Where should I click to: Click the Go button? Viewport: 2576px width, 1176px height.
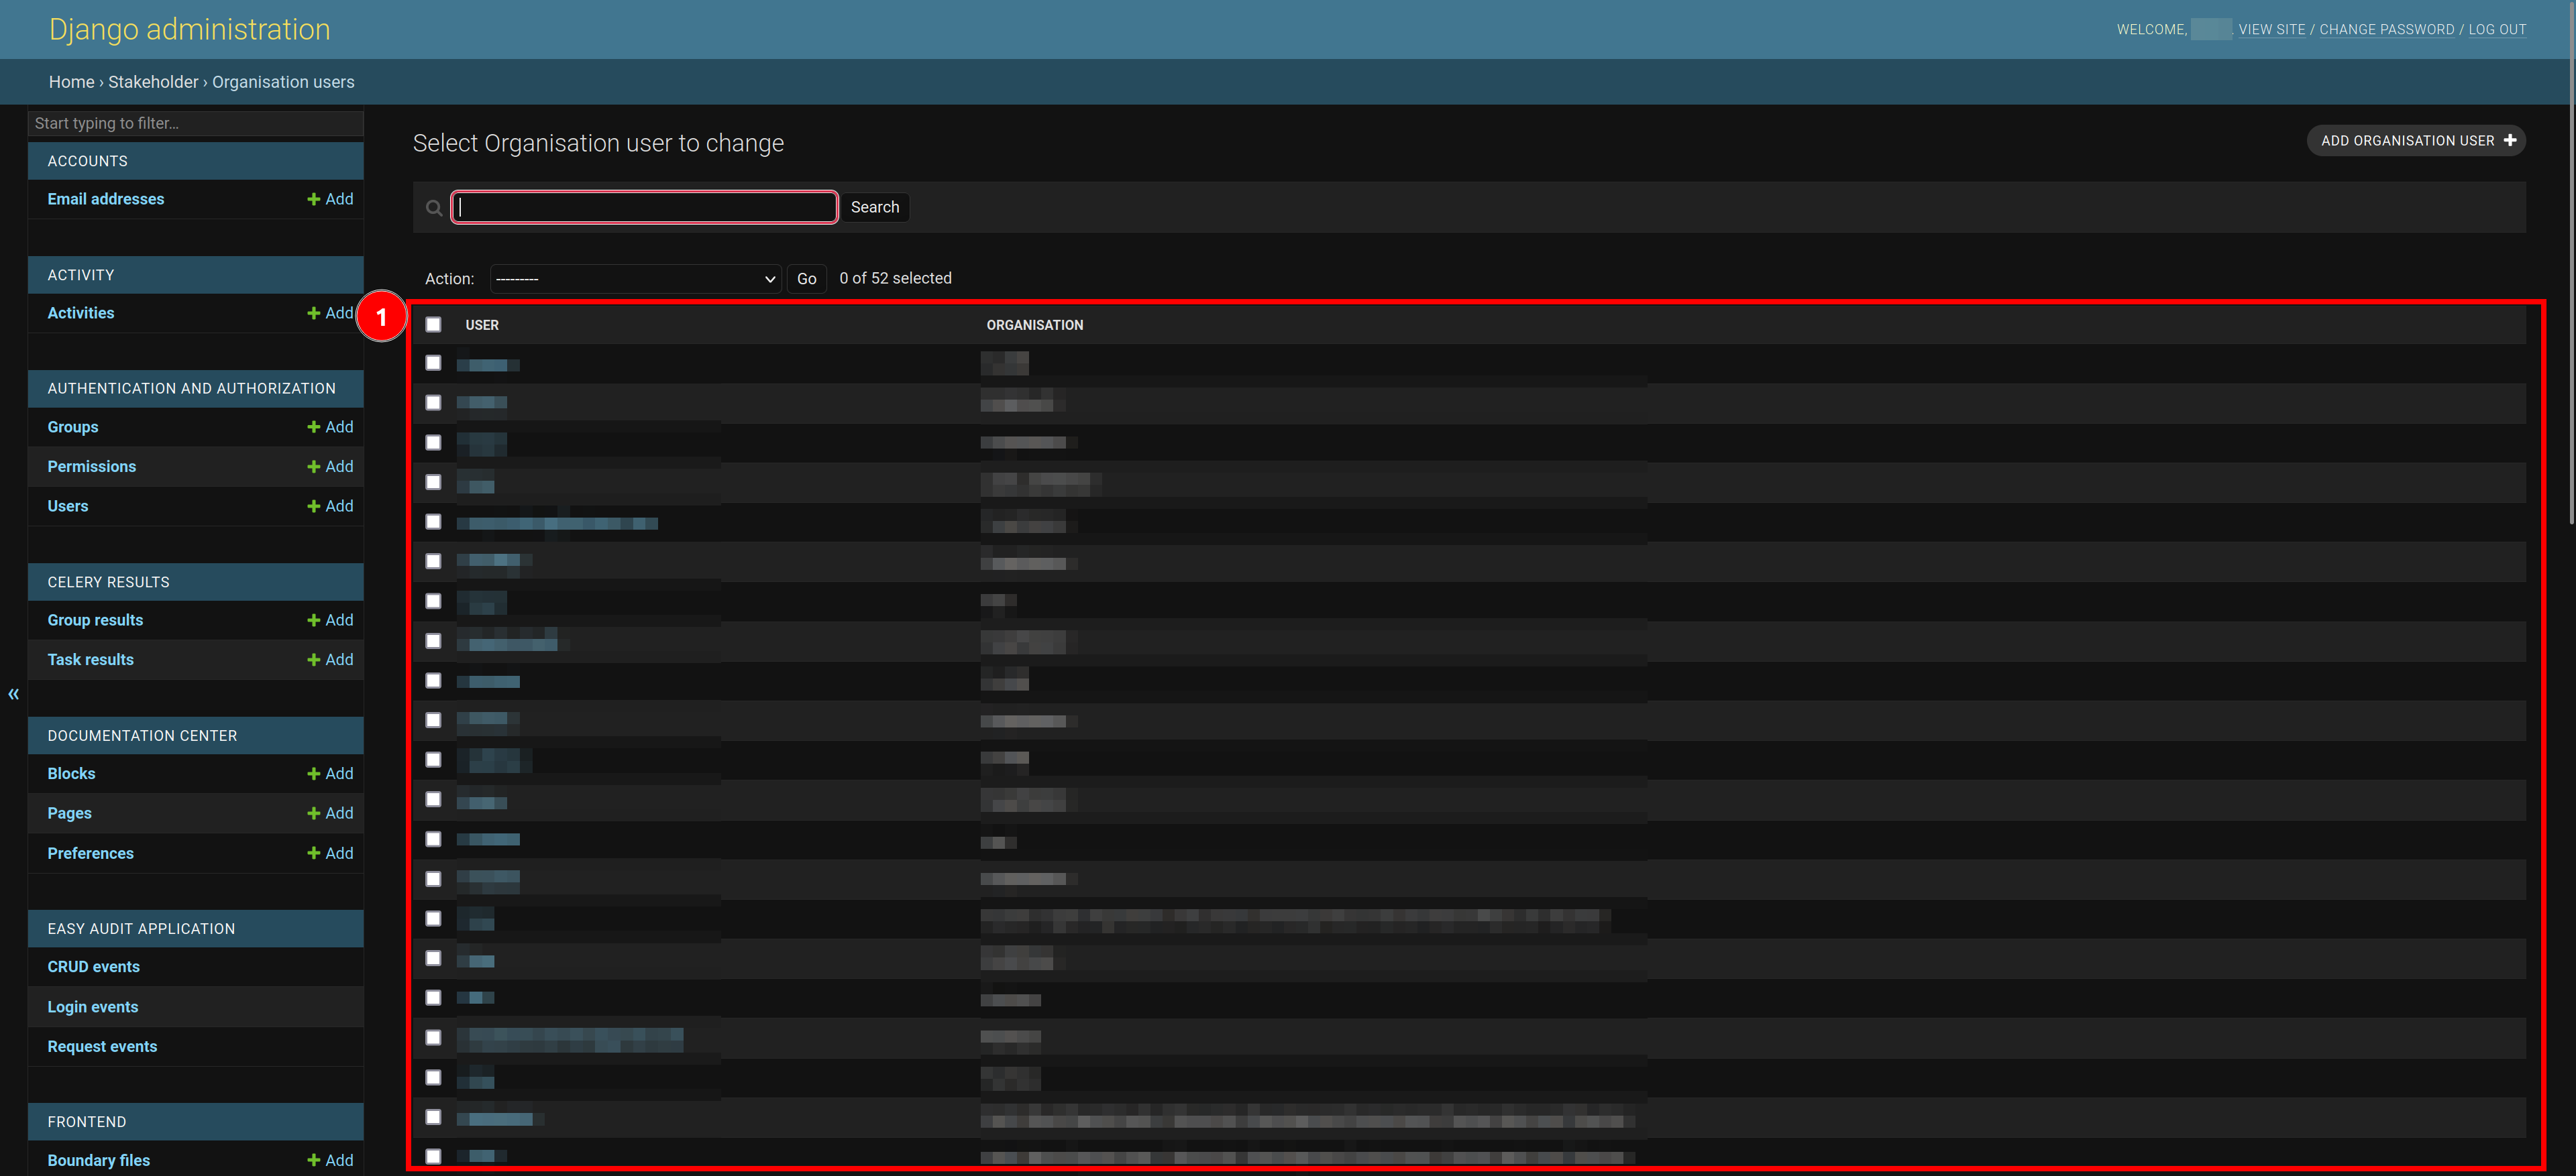click(806, 279)
